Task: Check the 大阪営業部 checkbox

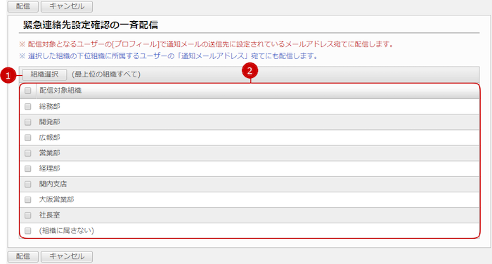Action: tap(28, 199)
